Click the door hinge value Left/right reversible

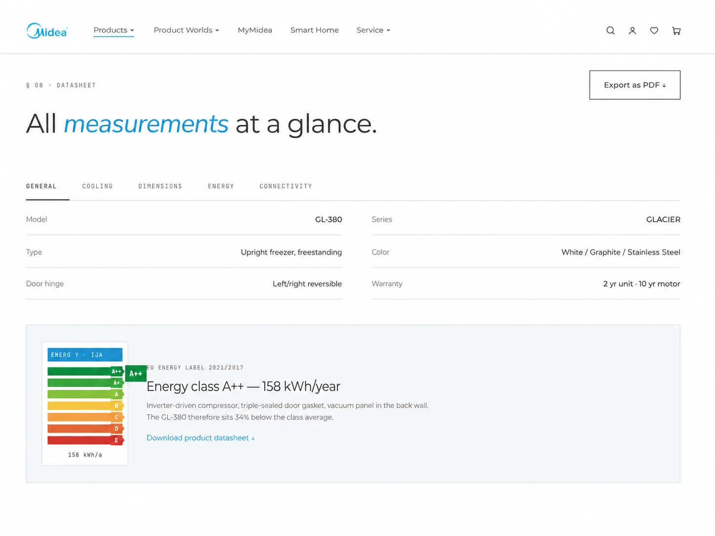tap(307, 284)
